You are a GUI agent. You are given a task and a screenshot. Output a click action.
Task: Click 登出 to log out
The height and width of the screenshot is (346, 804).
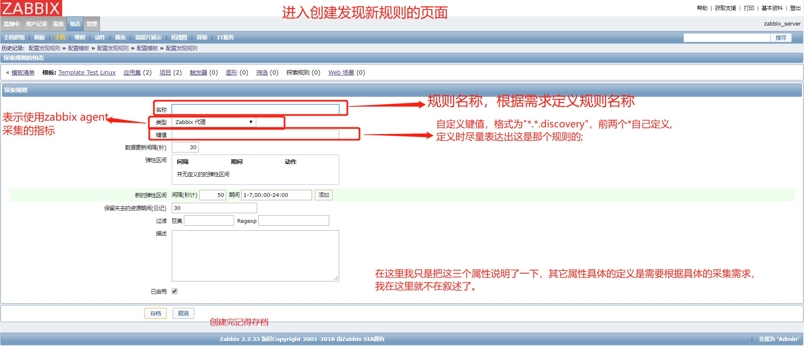(x=795, y=8)
